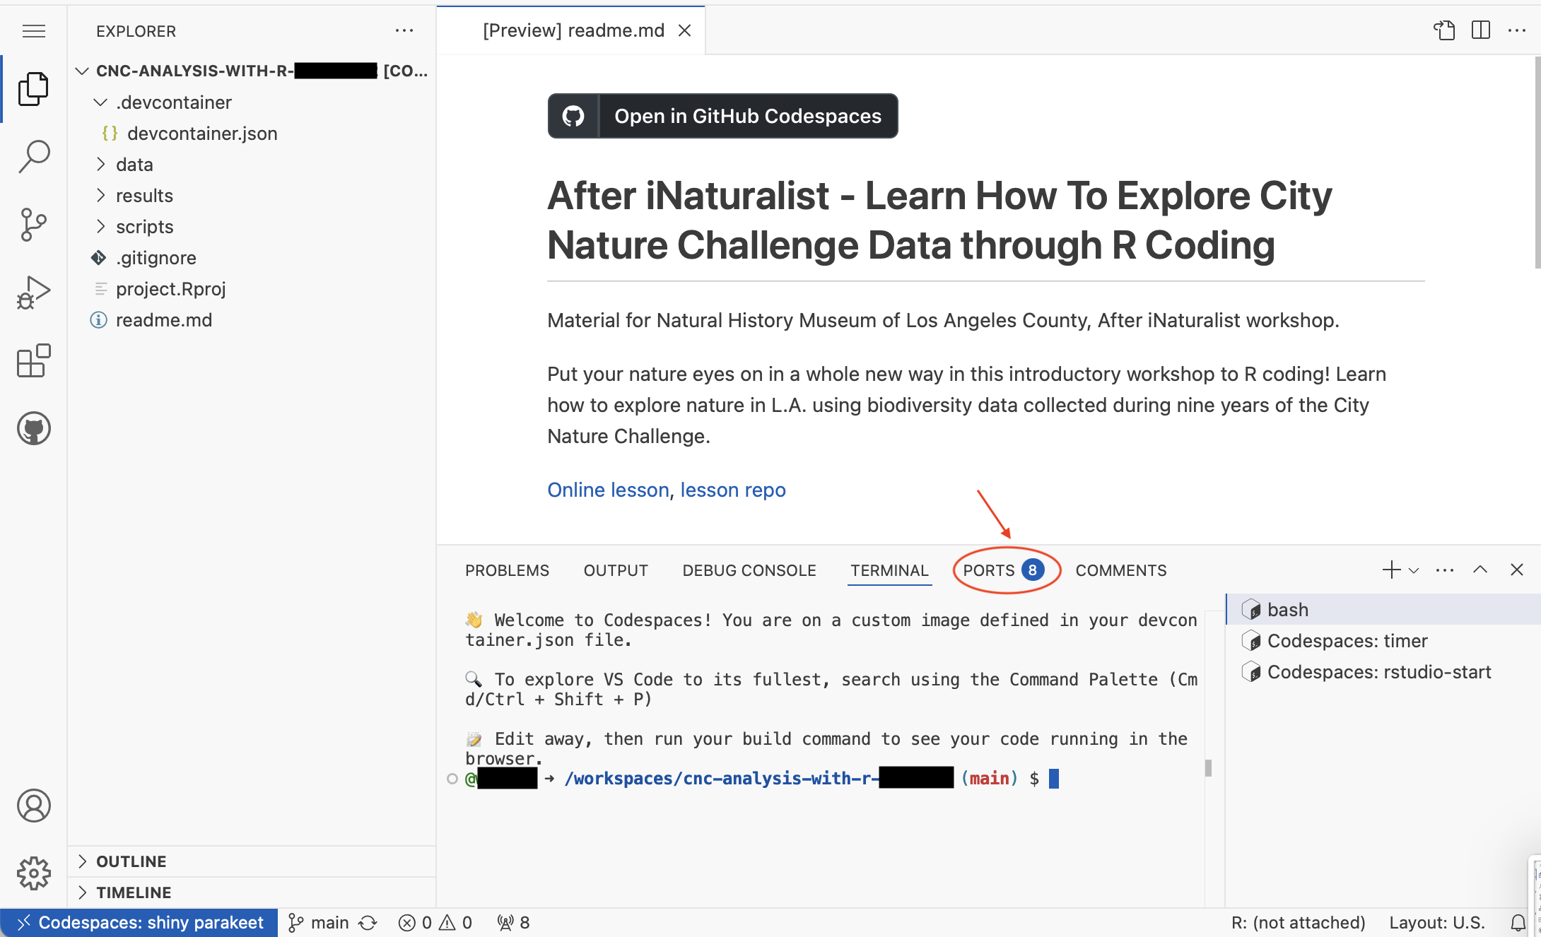The height and width of the screenshot is (937, 1541).
Task: Click the Accounts icon in activity bar
Action: (x=33, y=806)
